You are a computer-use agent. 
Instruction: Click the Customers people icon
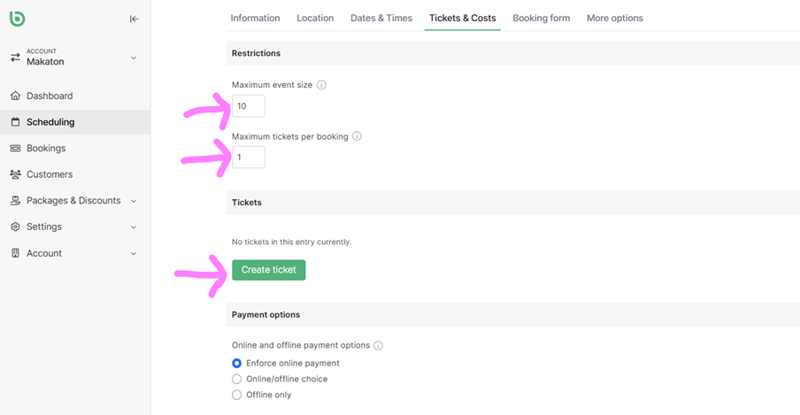point(15,174)
